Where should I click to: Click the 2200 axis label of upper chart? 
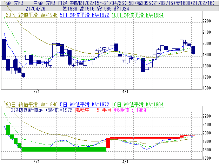(207, 21)
